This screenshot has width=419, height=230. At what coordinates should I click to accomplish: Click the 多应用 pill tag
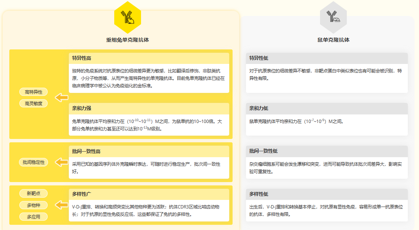point(33,217)
